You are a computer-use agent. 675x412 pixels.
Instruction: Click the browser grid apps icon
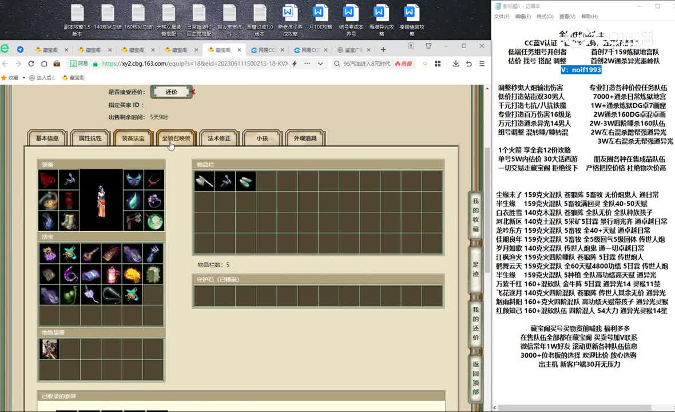pos(438,64)
